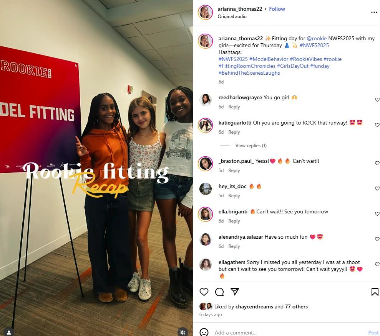Viewport: 380px width, 336px height.
Task: Open the three-dot more options menu
Action: click(x=374, y=12)
